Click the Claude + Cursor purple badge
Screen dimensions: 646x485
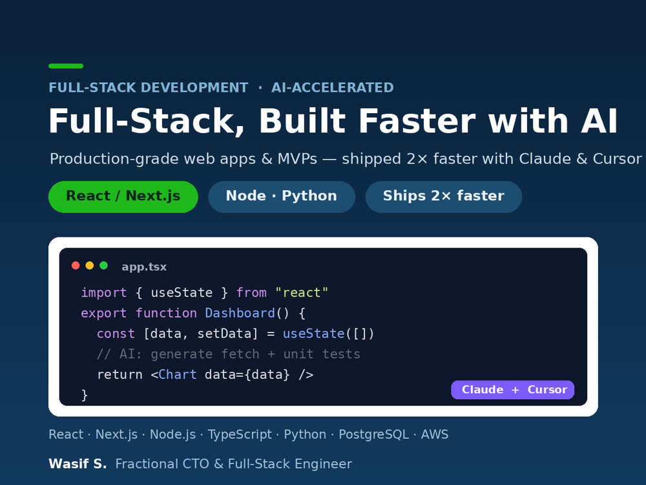512,390
